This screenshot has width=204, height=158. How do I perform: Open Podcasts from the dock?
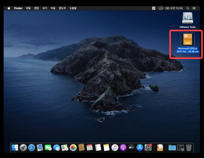pos(123,148)
